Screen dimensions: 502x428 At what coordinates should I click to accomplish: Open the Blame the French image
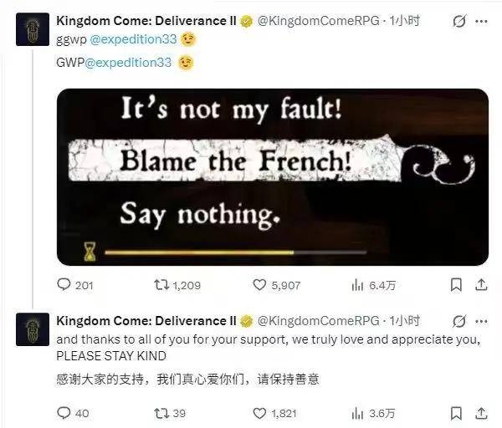tap(273, 177)
